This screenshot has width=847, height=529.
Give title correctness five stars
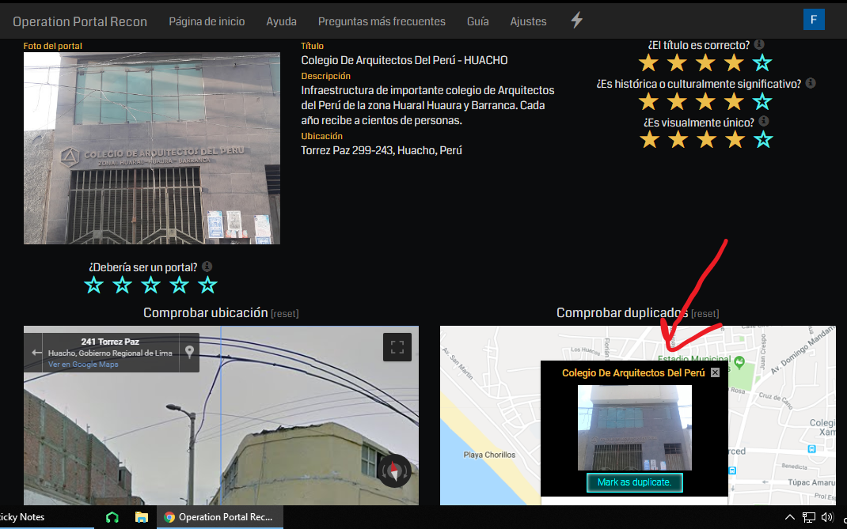pyautogui.click(x=763, y=63)
